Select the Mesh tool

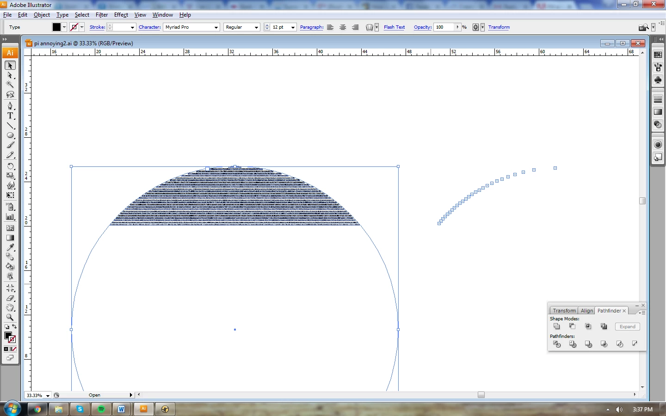(x=10, y=228)
